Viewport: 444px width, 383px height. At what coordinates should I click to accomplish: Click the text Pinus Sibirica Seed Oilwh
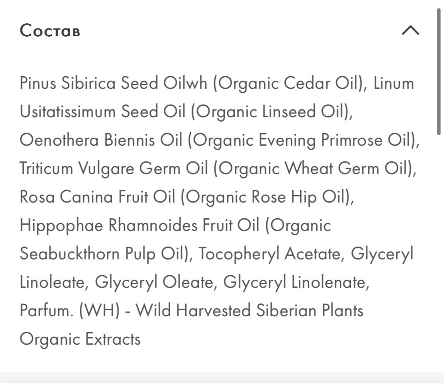click(x=113, y=83)
